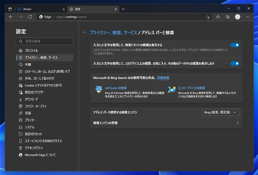Image resolution: width=258 pixels, height=175 pixels.
Task: Open [スタート]、[ホーム]、および [新規] タブ settings
Action: coord(44,72)
